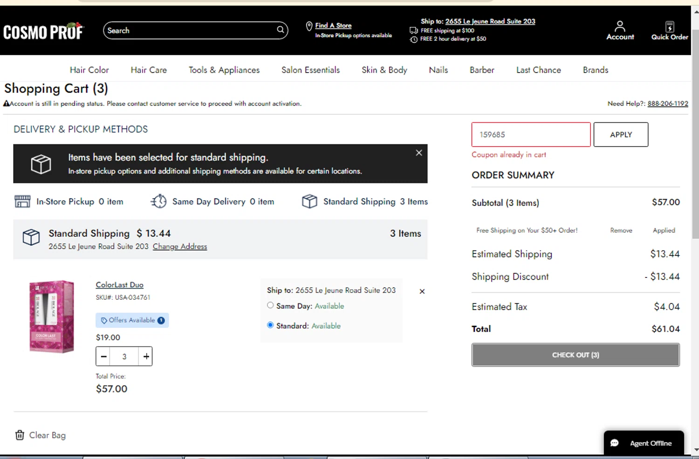The width and height of the screenshot is (699, 459).
Task: Click the Offers Available info badge
Action: coord(161,320)
